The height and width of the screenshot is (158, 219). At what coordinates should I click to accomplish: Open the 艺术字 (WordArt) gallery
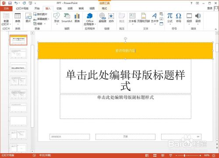coord(155,18)
